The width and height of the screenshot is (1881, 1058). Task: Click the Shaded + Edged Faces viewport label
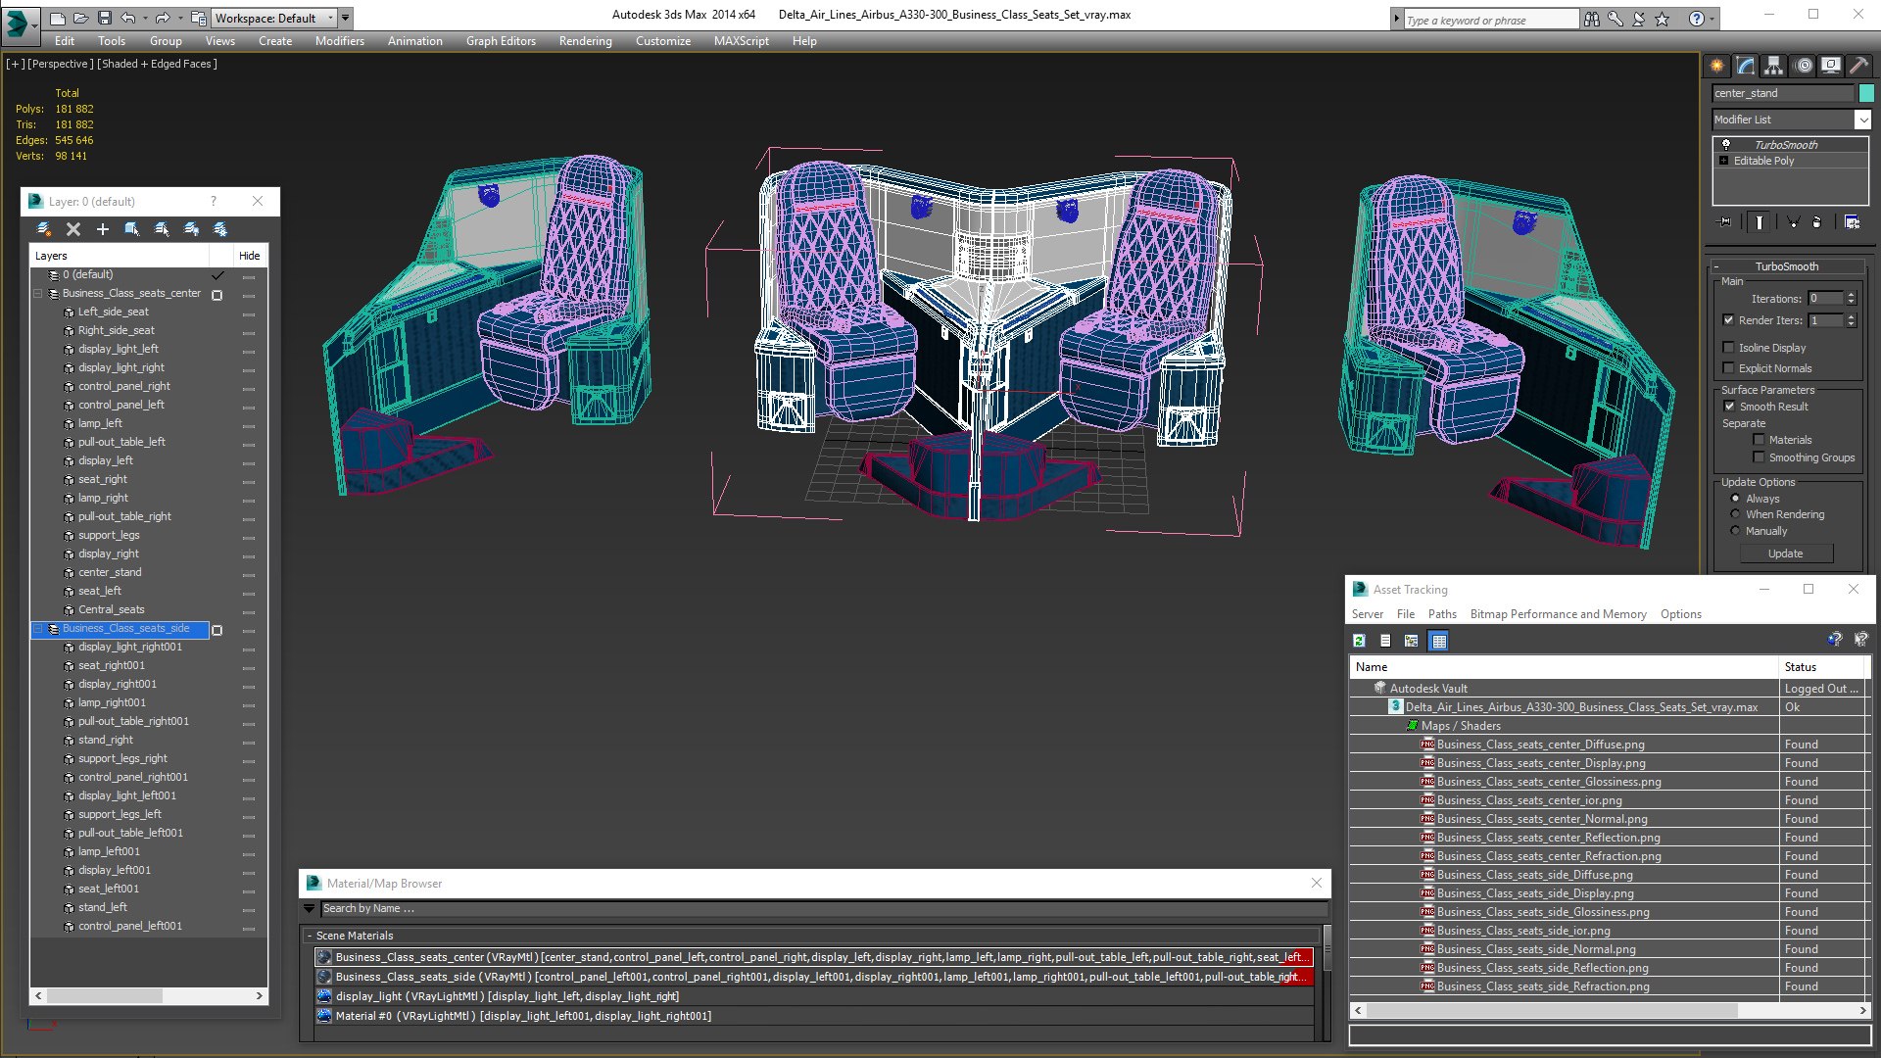point(157,64)
